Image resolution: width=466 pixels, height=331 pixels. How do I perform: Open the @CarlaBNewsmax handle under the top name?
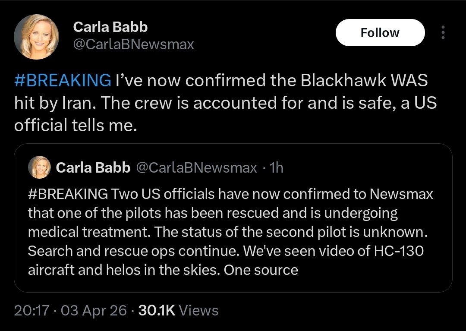134,44
